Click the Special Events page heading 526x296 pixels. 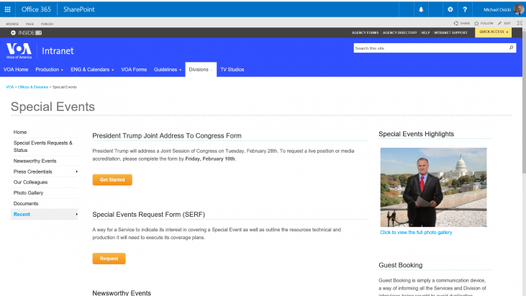click(x=53, y=107)
